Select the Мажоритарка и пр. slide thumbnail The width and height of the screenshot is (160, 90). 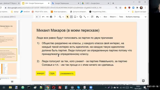tap(8, 27)
